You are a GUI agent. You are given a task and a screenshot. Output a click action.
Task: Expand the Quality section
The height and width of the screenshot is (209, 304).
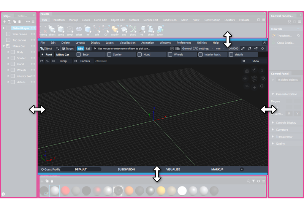pyautogui.click(x=273, y=144)
